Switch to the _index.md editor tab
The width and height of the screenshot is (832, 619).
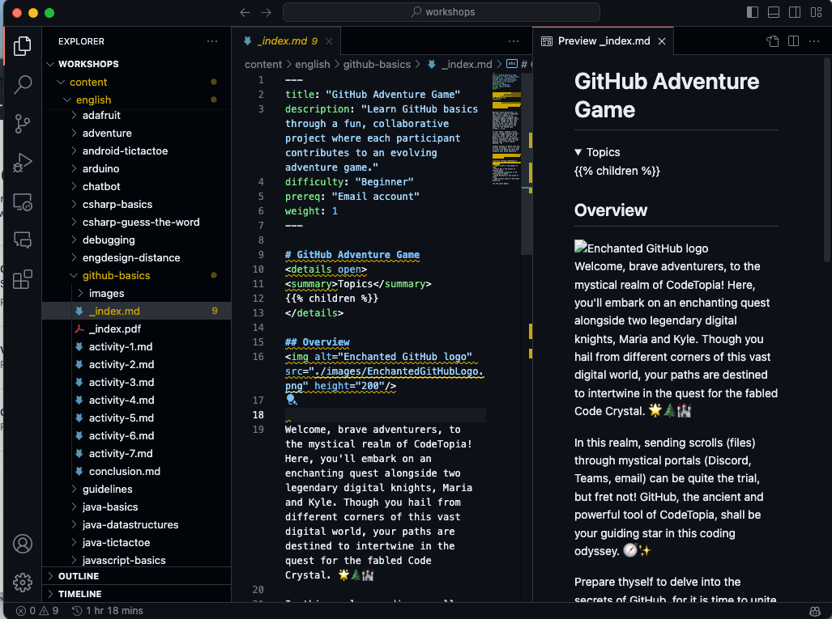[x=280, y=41]
